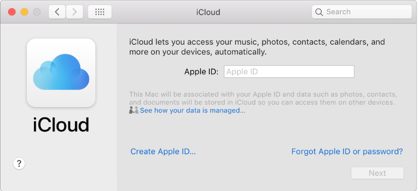Close the iCloud preferences window

click(12, 12)
